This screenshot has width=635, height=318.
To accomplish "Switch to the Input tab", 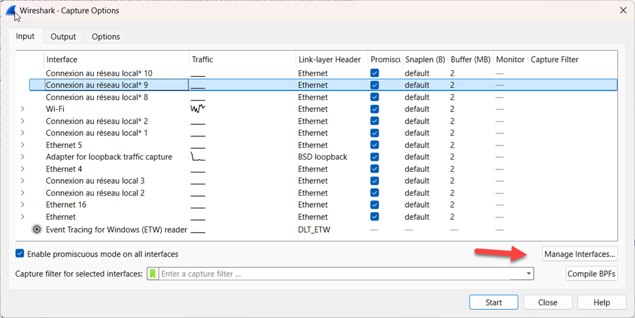I will click(25, 36).
